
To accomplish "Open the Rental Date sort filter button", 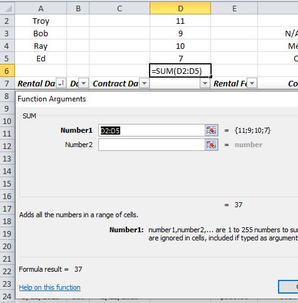I will 61,83.
